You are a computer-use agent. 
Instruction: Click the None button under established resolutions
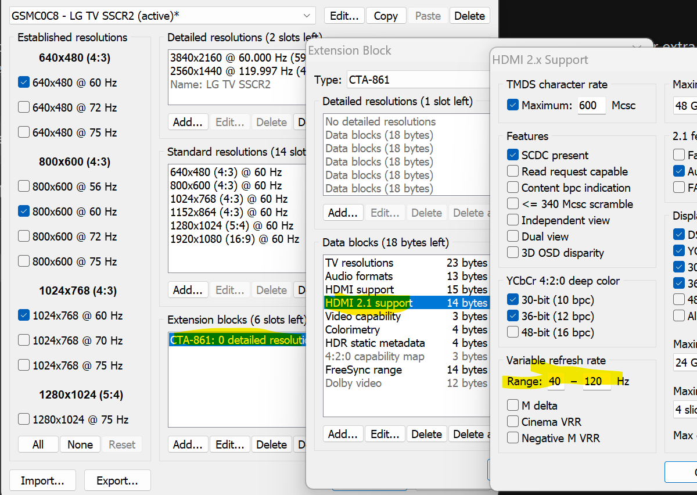[80, 444]
